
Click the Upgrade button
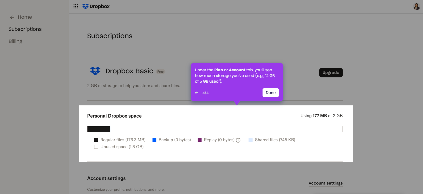pyautogui.click(x=331, y=73)
